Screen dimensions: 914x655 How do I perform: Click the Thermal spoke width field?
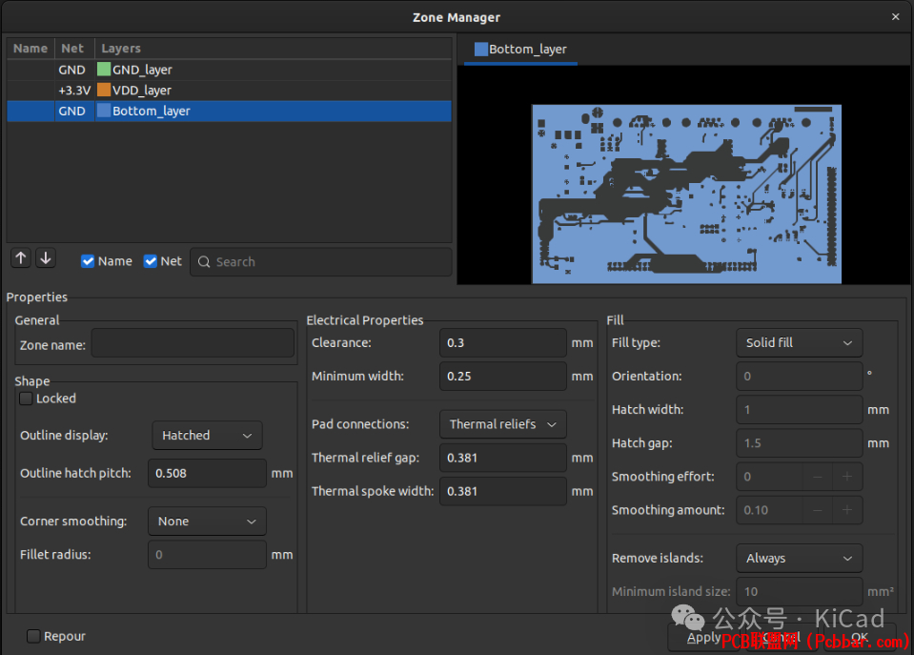502,491
